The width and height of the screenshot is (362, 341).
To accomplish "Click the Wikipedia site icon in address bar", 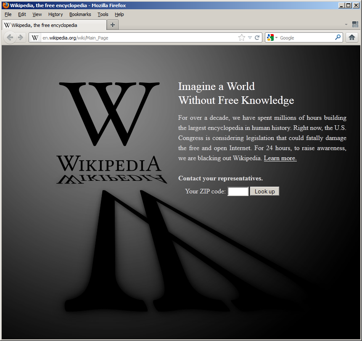I will (35, 38).
